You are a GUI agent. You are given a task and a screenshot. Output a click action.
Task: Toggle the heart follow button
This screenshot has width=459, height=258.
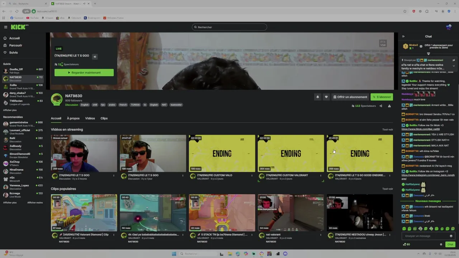coord(326,97)
